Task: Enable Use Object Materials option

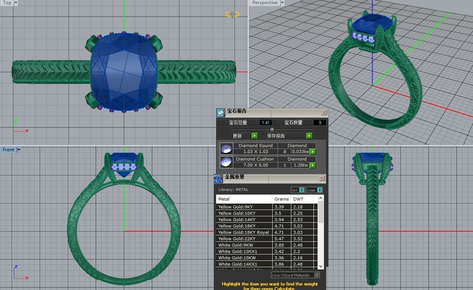Action: tap(316, 275)
